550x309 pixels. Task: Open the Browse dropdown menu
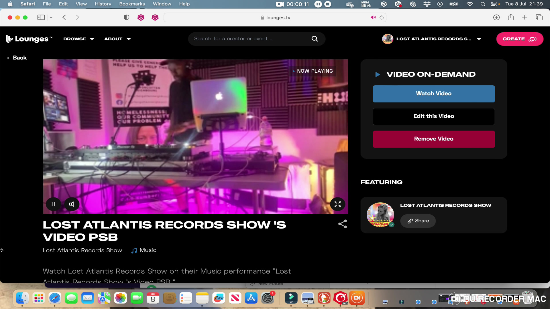[79, 39]
